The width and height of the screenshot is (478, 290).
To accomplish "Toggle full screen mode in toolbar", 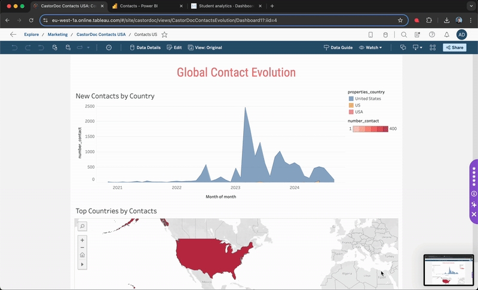I will tap(432, 47).
